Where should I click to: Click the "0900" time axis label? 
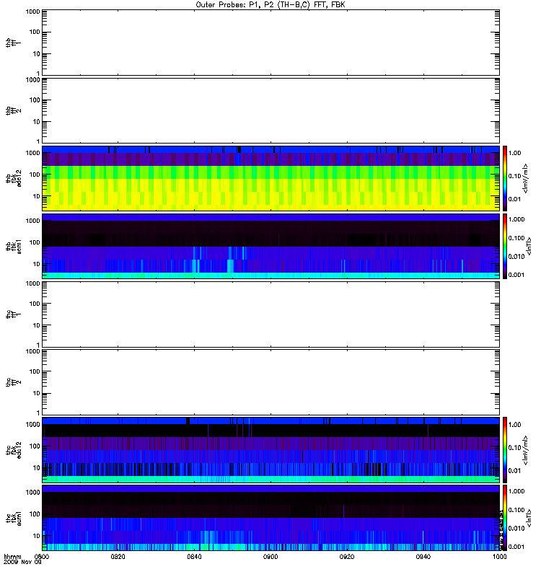pyautogui.click(x=270, y=557)
